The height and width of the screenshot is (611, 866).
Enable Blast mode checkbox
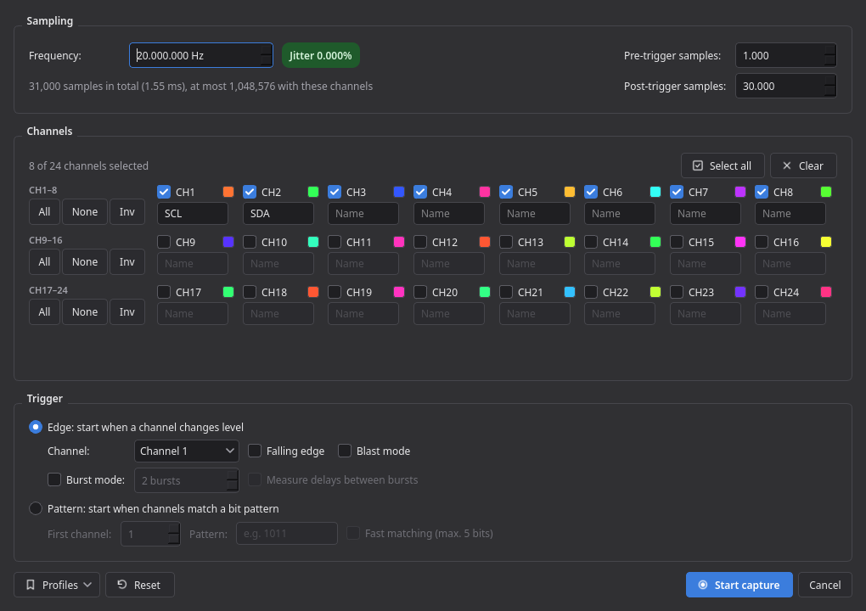(345, 451)
